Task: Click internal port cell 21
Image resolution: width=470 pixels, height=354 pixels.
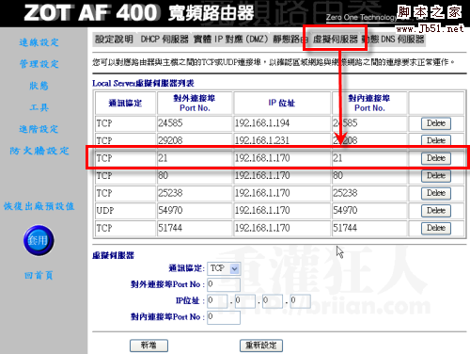Action: point(369,158)
